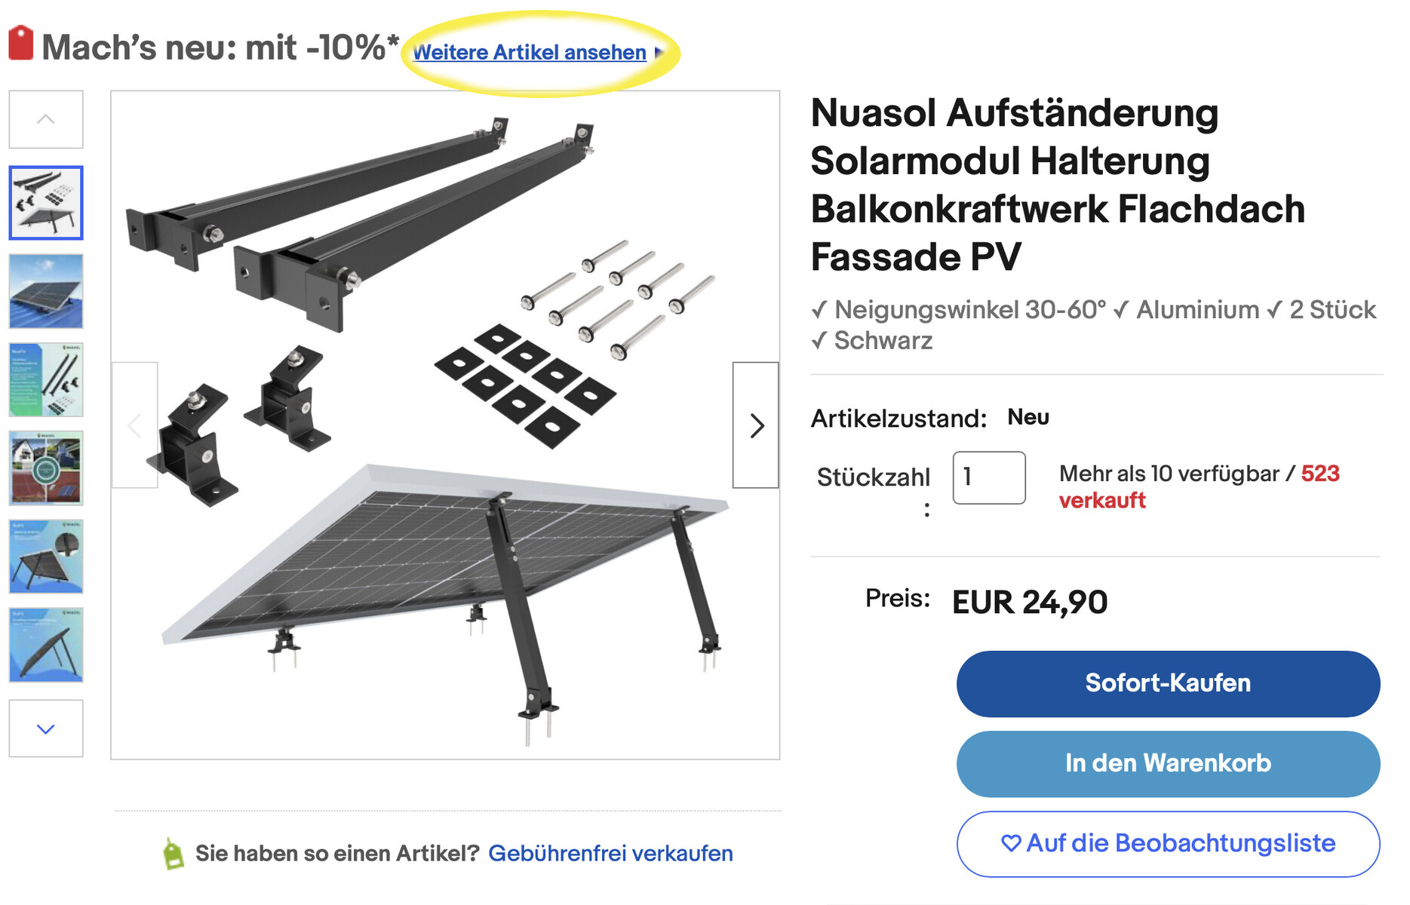
Task: Click small arrow after Weitere Artikel ansehen
Action: 659,53
